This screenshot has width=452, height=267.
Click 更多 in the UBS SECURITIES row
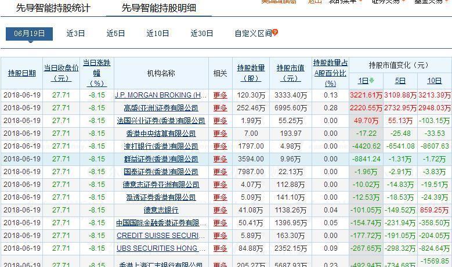point(220,248)
